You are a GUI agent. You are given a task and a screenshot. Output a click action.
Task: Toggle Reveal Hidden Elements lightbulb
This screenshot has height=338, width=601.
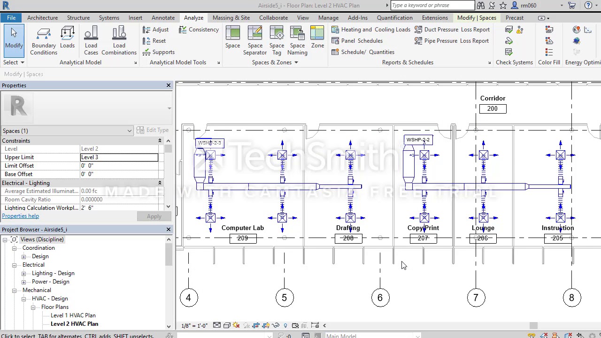[x=285, y=325]
